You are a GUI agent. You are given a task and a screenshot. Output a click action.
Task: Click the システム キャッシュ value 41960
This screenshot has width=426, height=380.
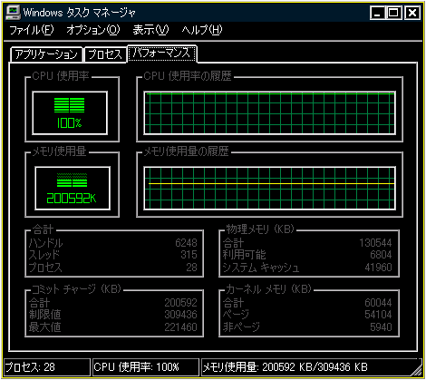pyautogui.click(x=378, y=268)
